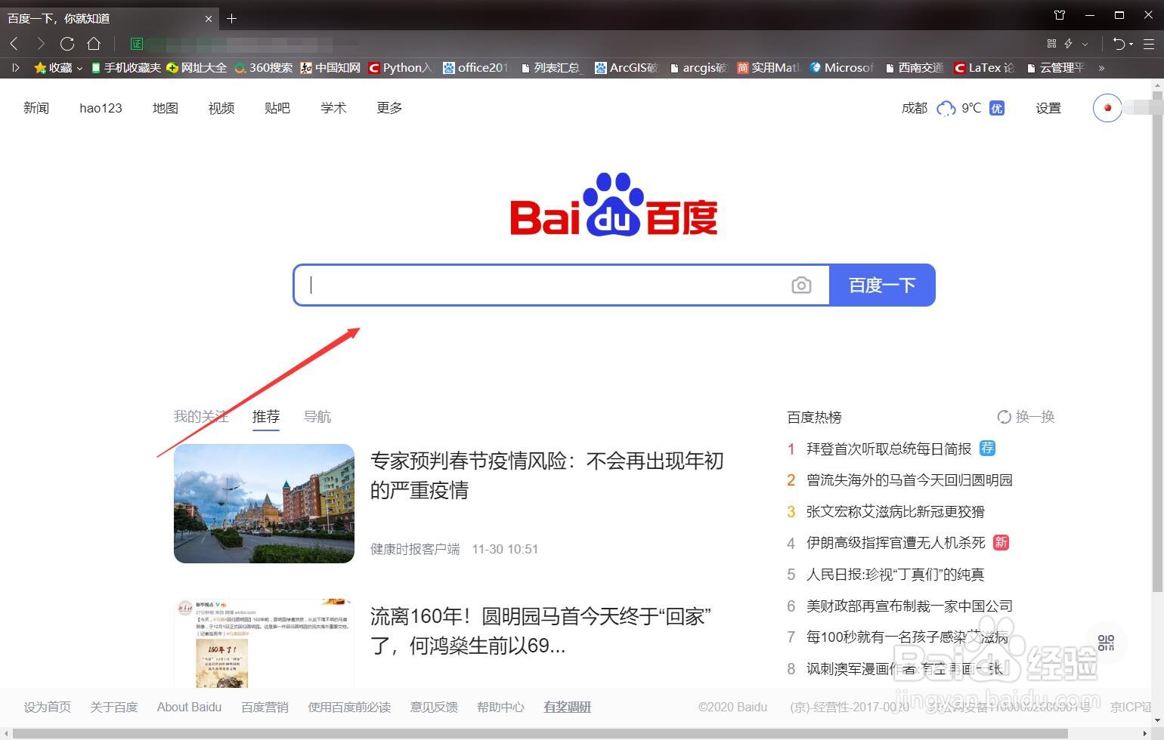Open the 新闻 navigation link
The width and height of the screenshot is (1164, 740).
pyautogui.click(x=36, y=108)
